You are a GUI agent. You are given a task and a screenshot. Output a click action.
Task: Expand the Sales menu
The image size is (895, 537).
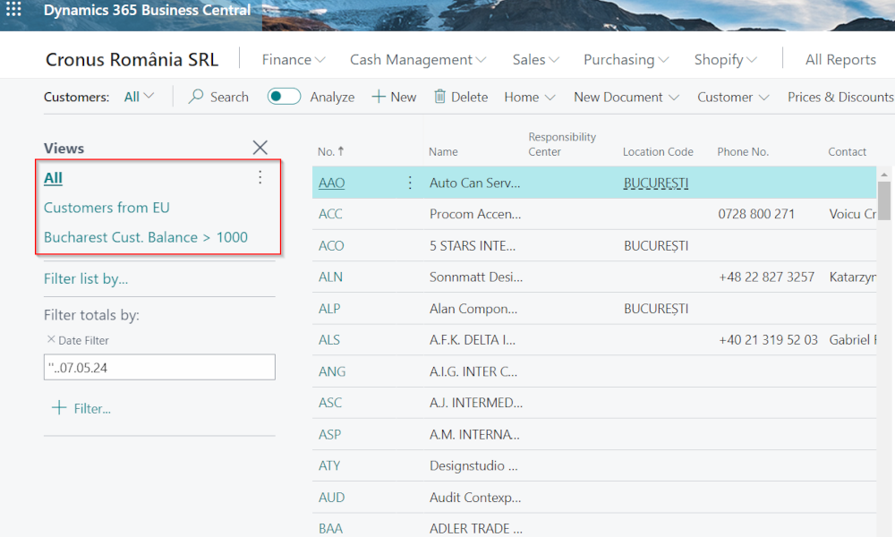[x=535, y=59]
